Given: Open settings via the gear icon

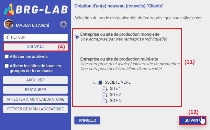Looking at the screenshot, I should coord(63,24).
